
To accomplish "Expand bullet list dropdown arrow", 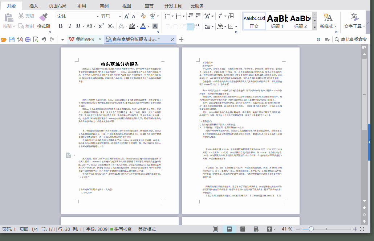I will click(x=173, y=16).
